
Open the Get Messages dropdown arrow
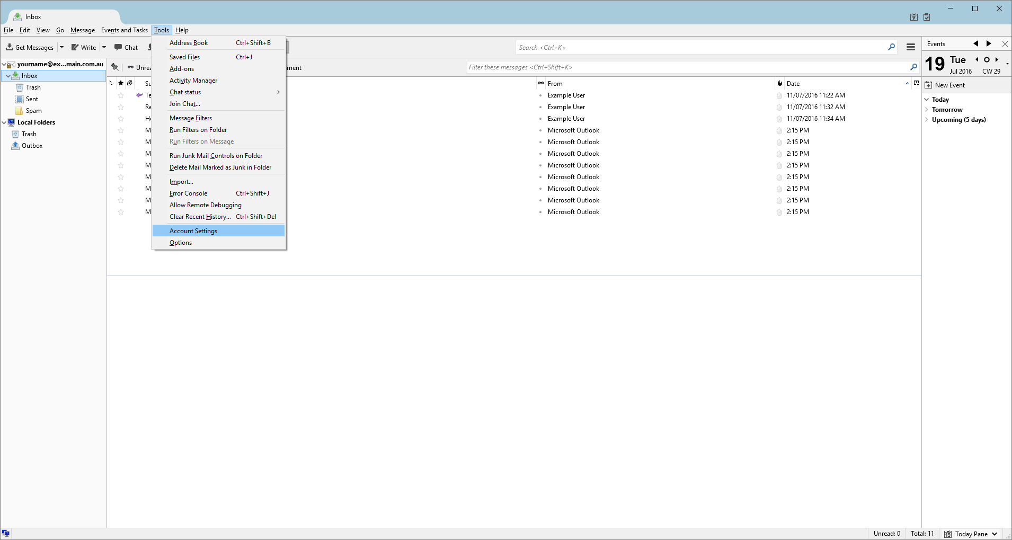61,47
